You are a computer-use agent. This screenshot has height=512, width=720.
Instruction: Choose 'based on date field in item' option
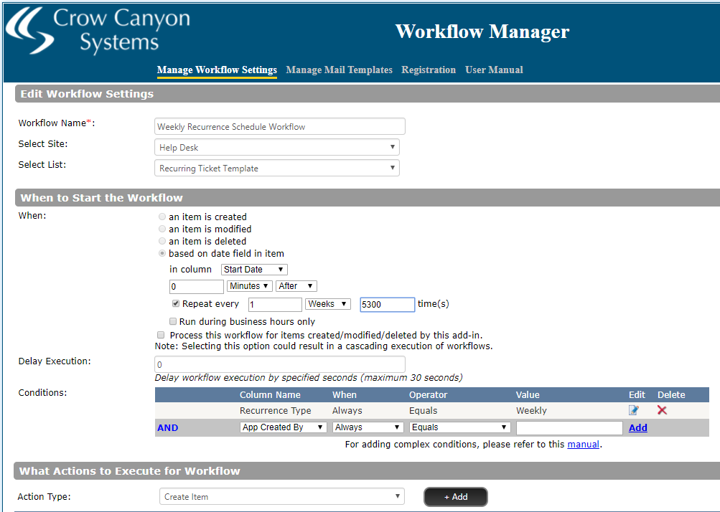click(x=162, y=253)
